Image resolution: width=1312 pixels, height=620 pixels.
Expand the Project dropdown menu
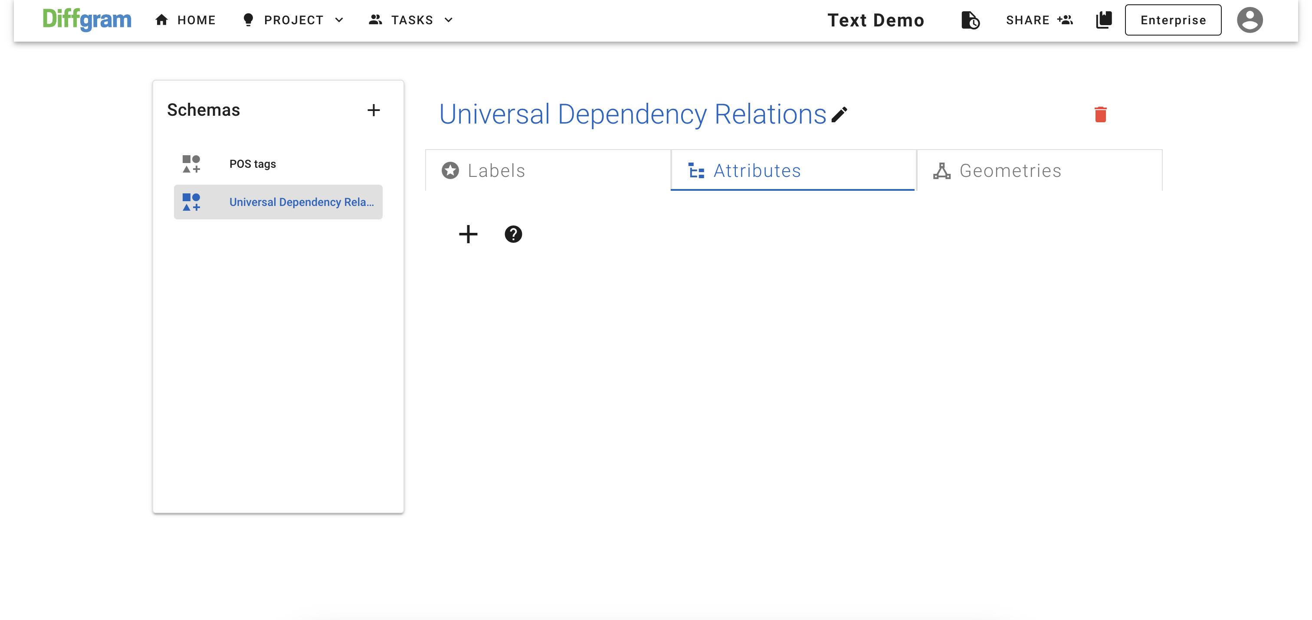(x=293, y=20)
